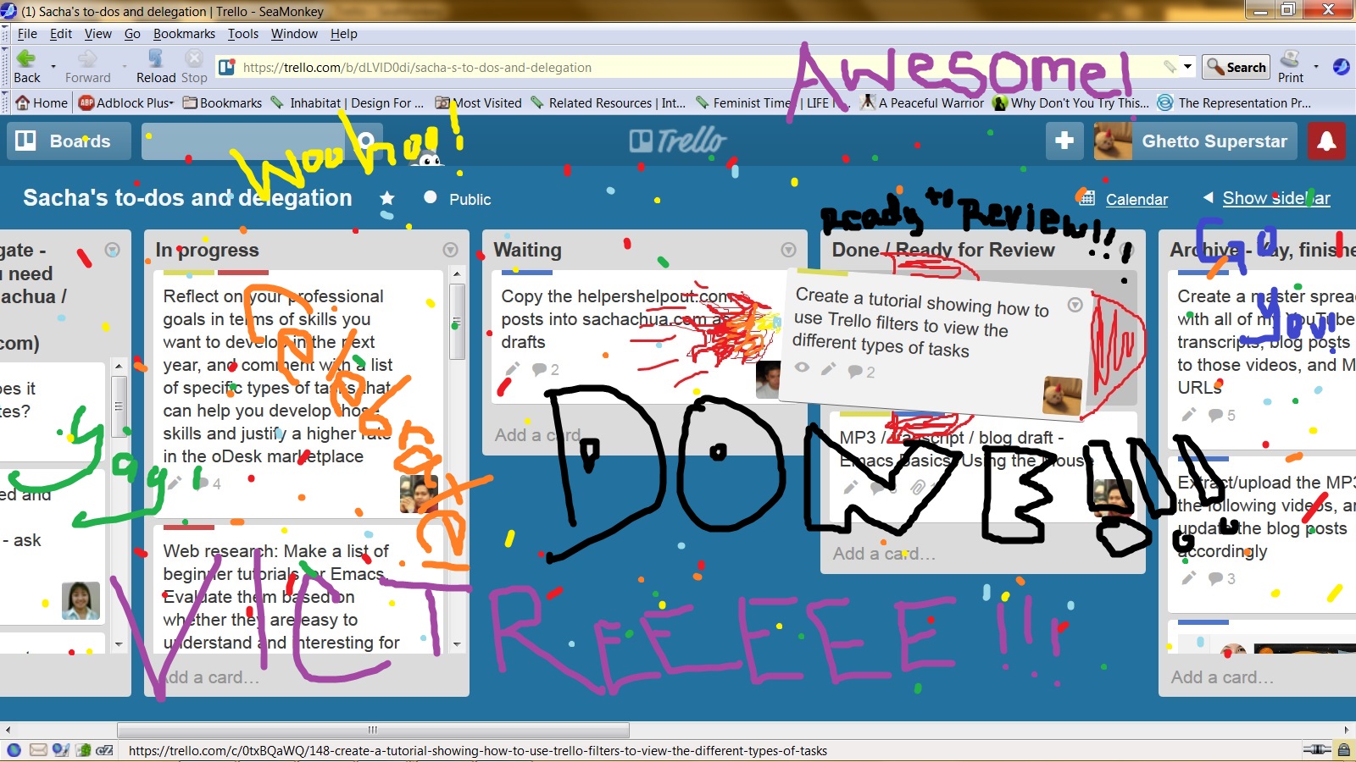Toggle the star on Sacha's board
Screen dimensions: 1356x762
387,198
